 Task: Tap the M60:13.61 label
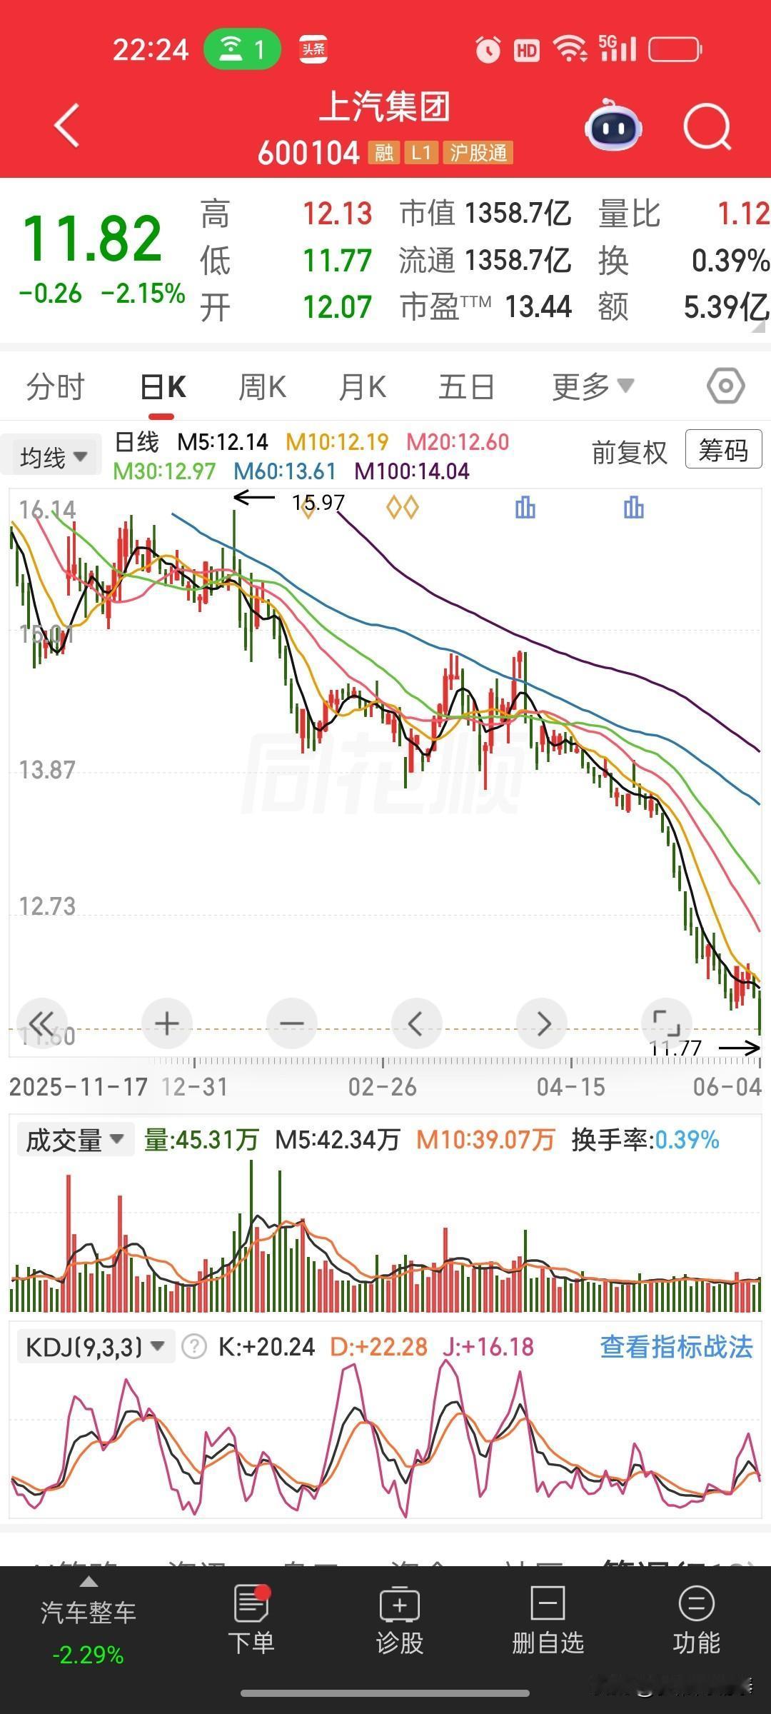pos(285,471)
